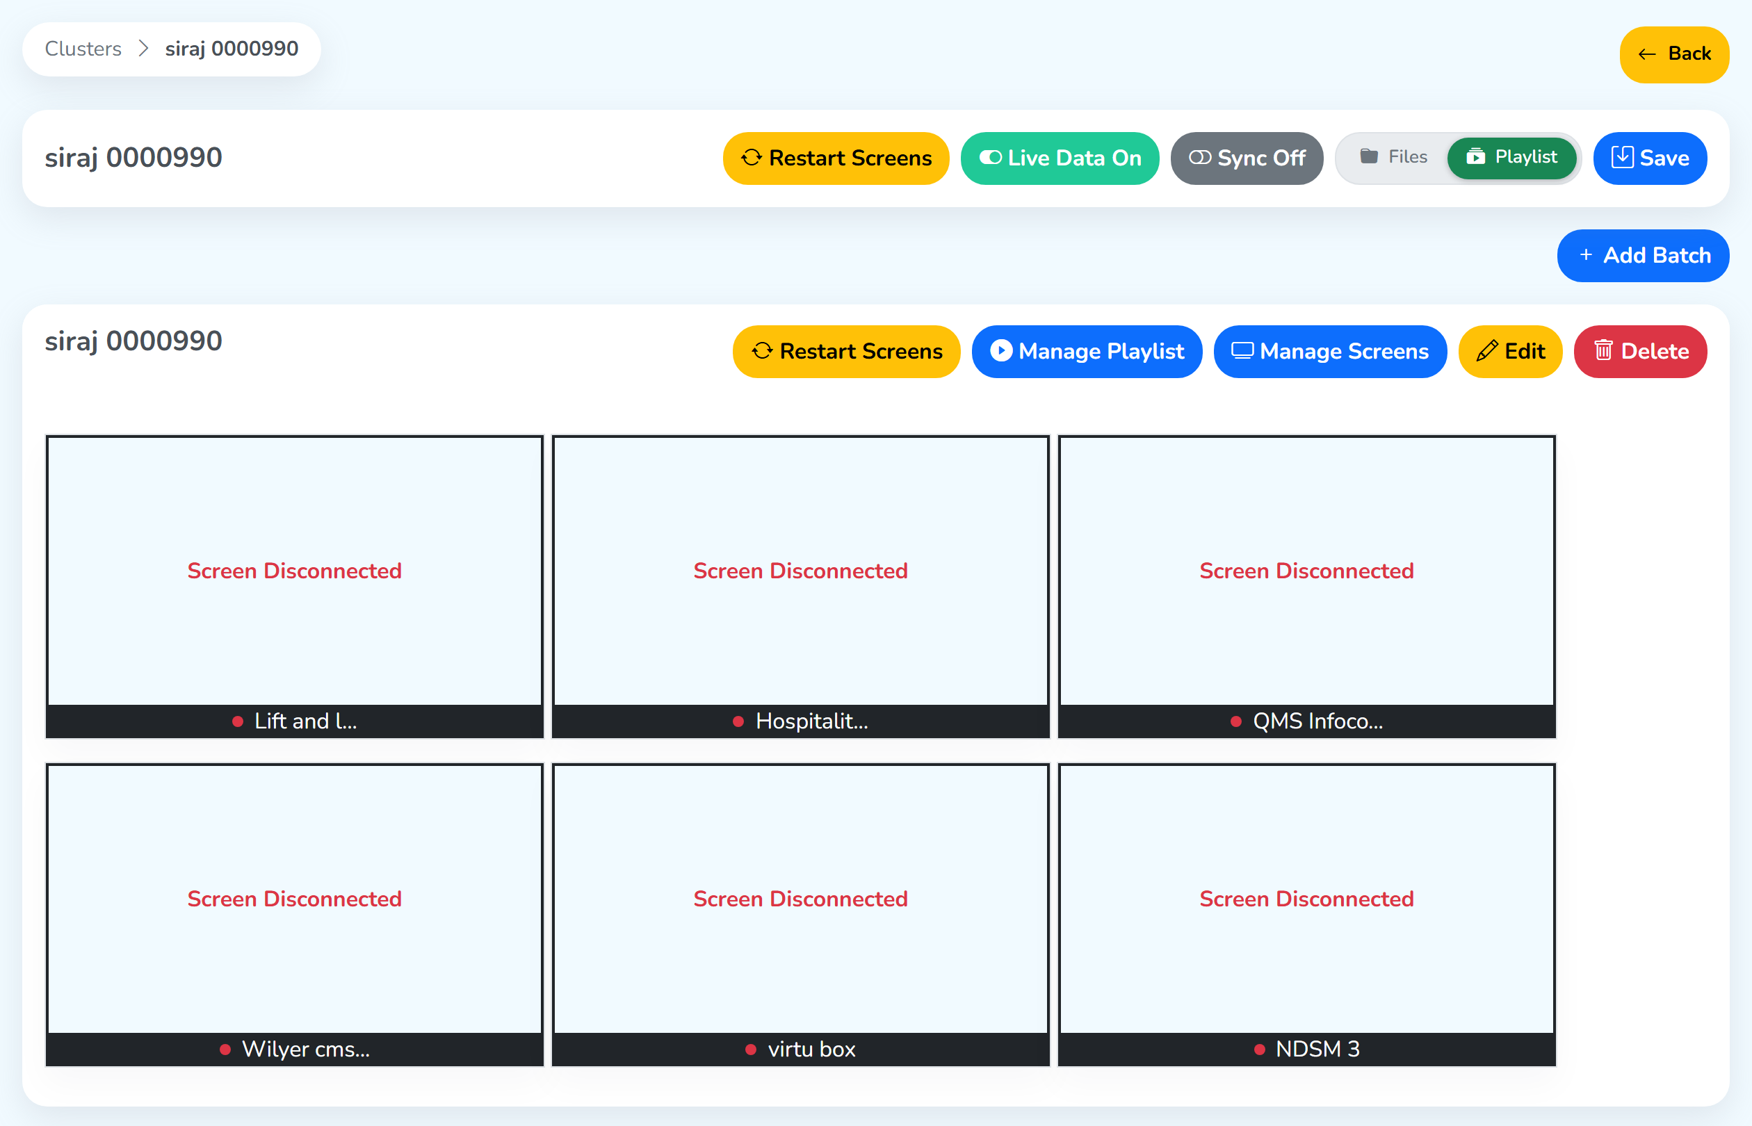The height and width of the screenshot is (1126, 1752).
Task: Click the Sync toggle icon
Action: coord(1200,158)
